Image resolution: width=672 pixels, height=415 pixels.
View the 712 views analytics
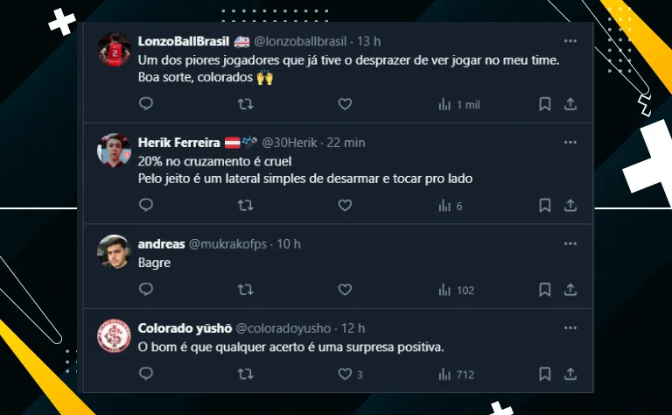pos(457,374)
